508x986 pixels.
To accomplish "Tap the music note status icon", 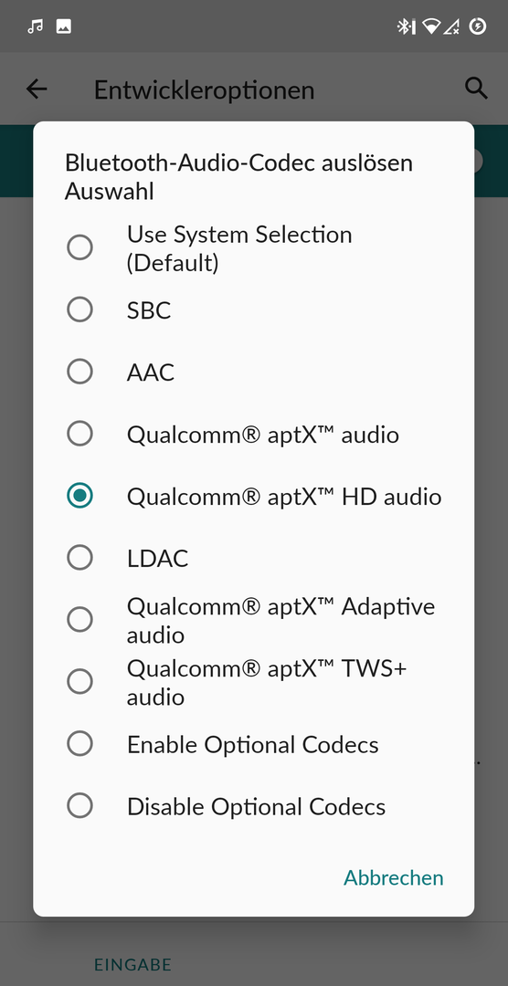I will [x=36, y=26].
